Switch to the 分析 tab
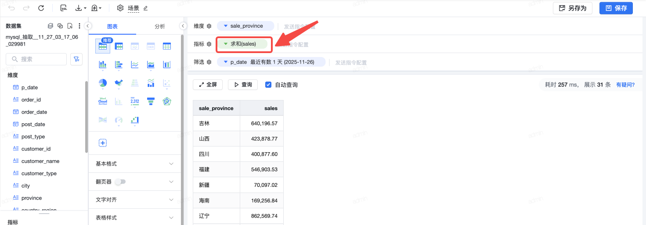Image resolution: width=646 pixels, height=225 pixels. coord(160,26)
